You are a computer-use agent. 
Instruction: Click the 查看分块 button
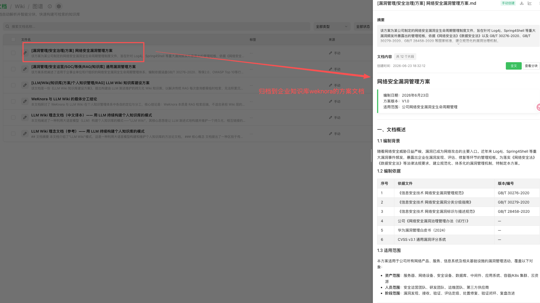coord(531,66)
